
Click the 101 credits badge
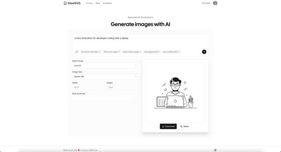[206, 3]
